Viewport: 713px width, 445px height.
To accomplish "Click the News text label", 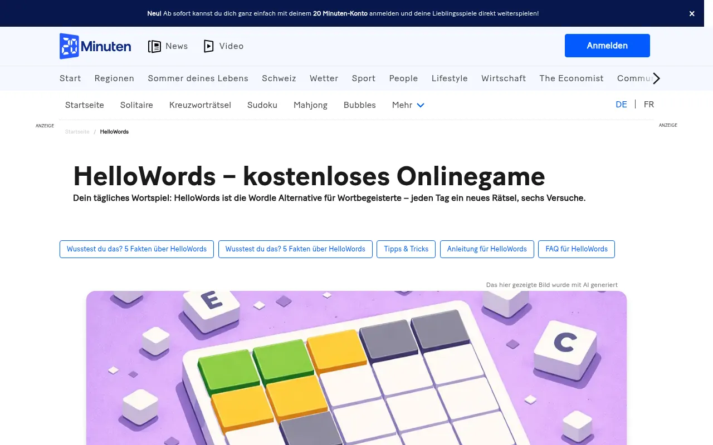I will (177, 46).
